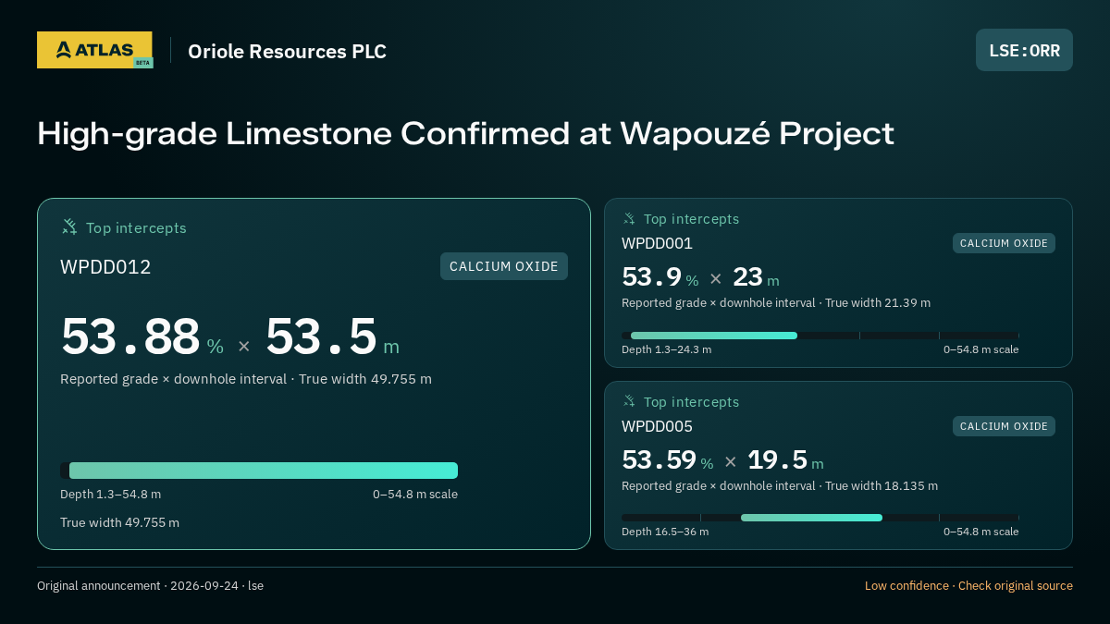
Task: Click the 53.5 m interval value
Action: [x=332, y=336]
